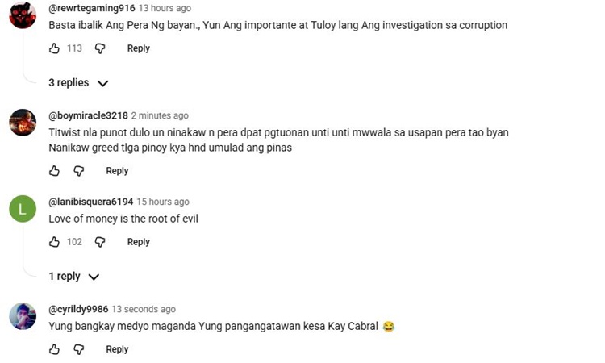Viewport: 605px width, 363px height.
Task: Reply to @lanibisquera6194's comment
Action: (x=139, y=242)
